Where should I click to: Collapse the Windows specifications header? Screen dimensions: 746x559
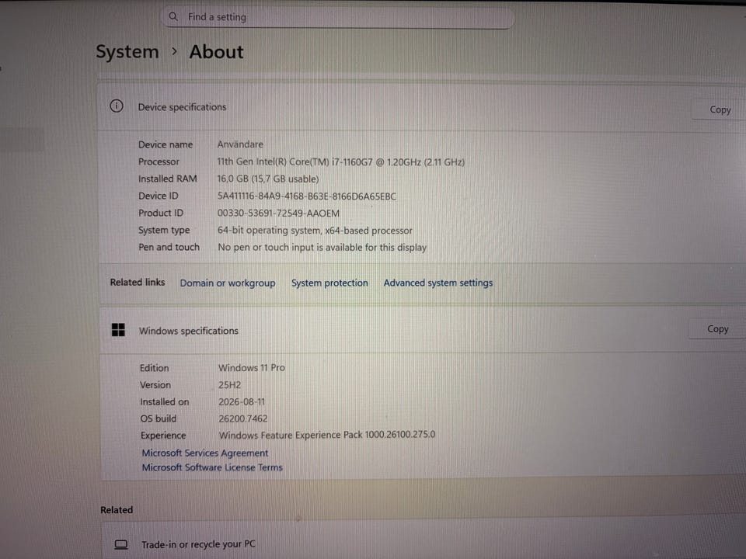423,330
